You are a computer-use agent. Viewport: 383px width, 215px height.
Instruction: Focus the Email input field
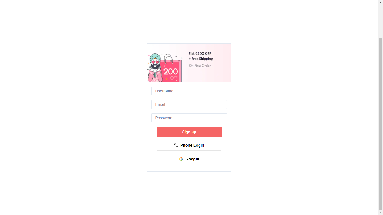tap(189, 104)
